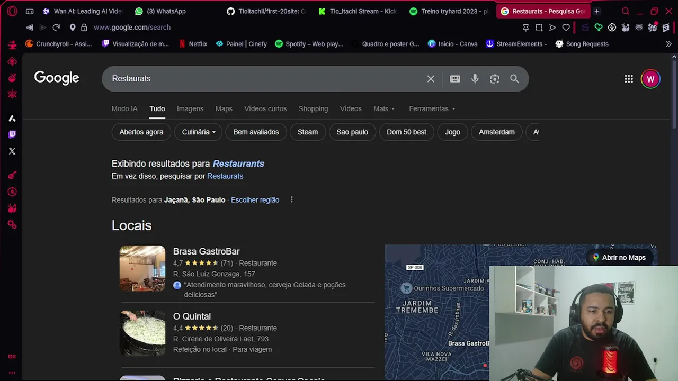Search by image using the camera icon
This screenshot has height=381, width=678.
click(495, 79)
